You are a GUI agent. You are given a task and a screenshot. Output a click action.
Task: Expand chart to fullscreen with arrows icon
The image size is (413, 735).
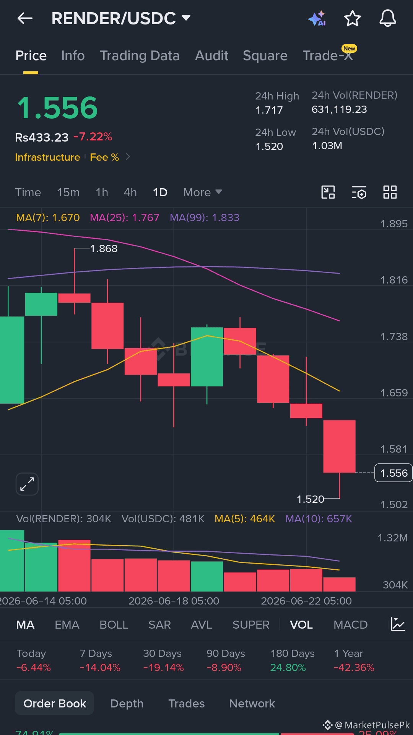tap(27, 484)
